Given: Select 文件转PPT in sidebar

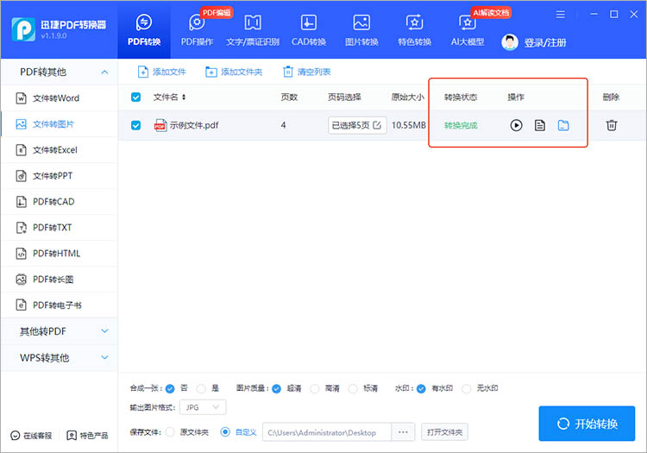Looking at the screenshot, I should tap(60, 176).
